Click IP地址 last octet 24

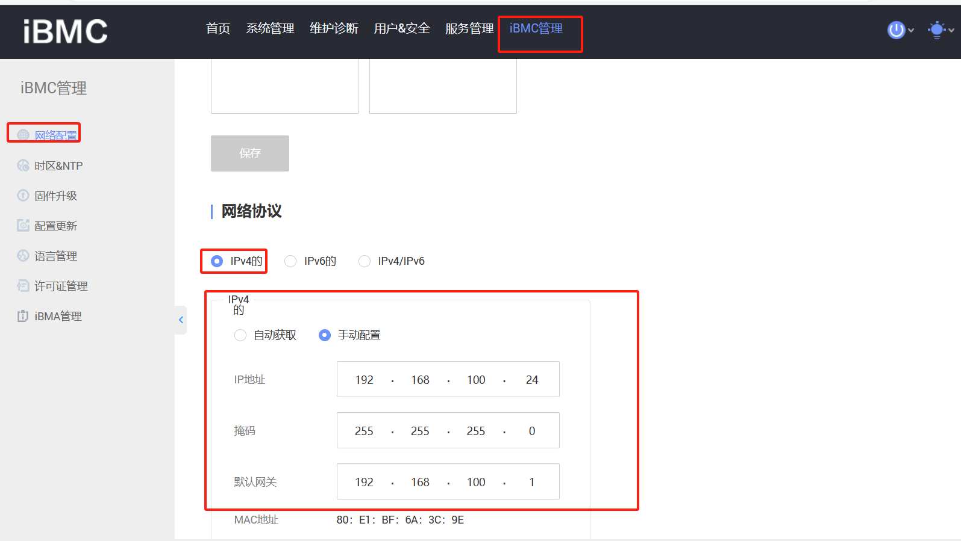tap(532, 380)
